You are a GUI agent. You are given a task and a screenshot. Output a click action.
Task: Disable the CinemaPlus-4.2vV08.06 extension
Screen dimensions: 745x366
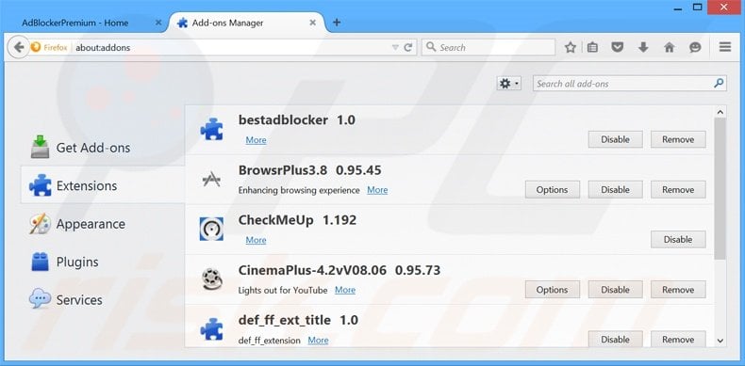(x=615, y=290)
